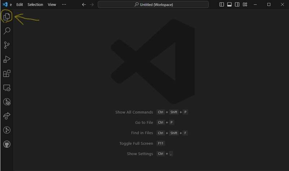Open the Explorer view in activity bar
289x171 pixels.
[x=7, y=17]
